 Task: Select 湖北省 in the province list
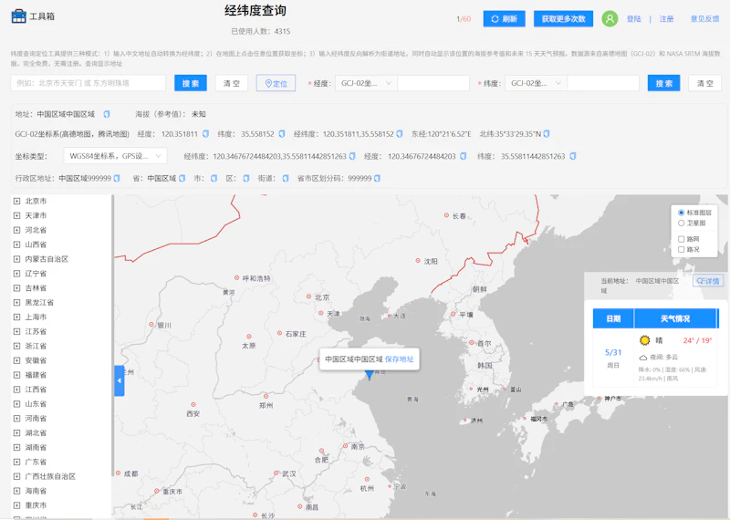coord(36,433)
